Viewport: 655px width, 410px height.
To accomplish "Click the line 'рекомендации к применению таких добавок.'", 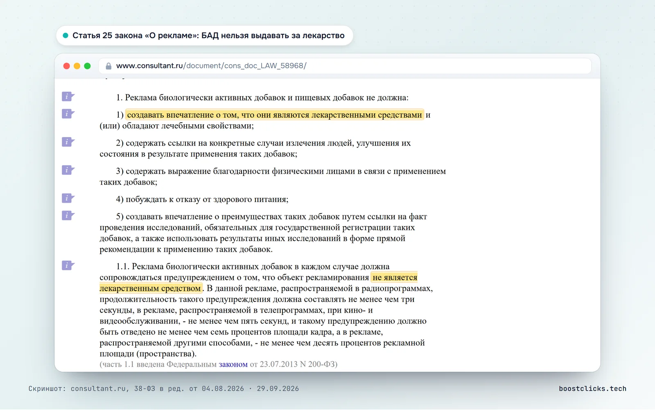I will click(186, 249).
